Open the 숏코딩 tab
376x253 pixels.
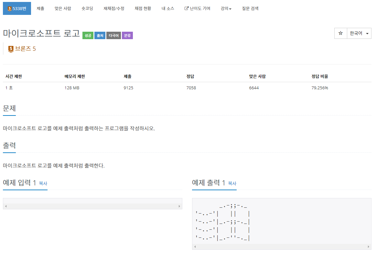click(87, 8)
